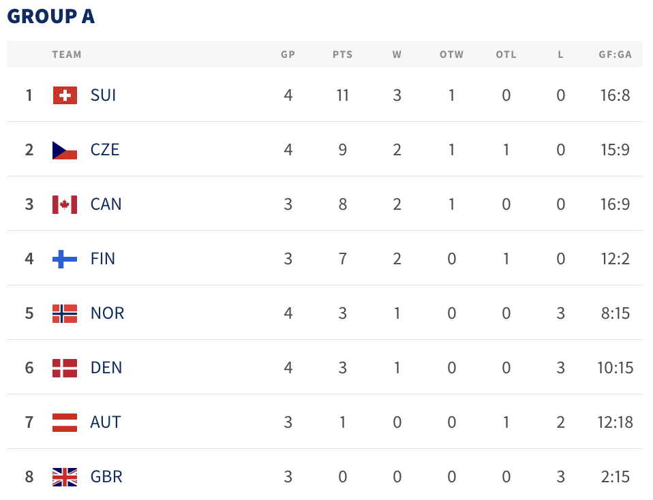Image resolution: width=653 pixels, height=500 pixels.
Task: Click the PTS column header
Action: click(x=343, y=54)
